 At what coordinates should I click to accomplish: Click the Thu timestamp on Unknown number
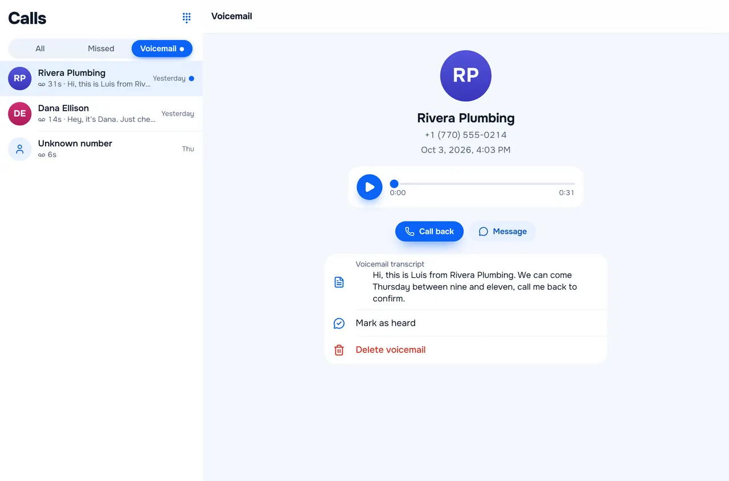pos(188,149)
